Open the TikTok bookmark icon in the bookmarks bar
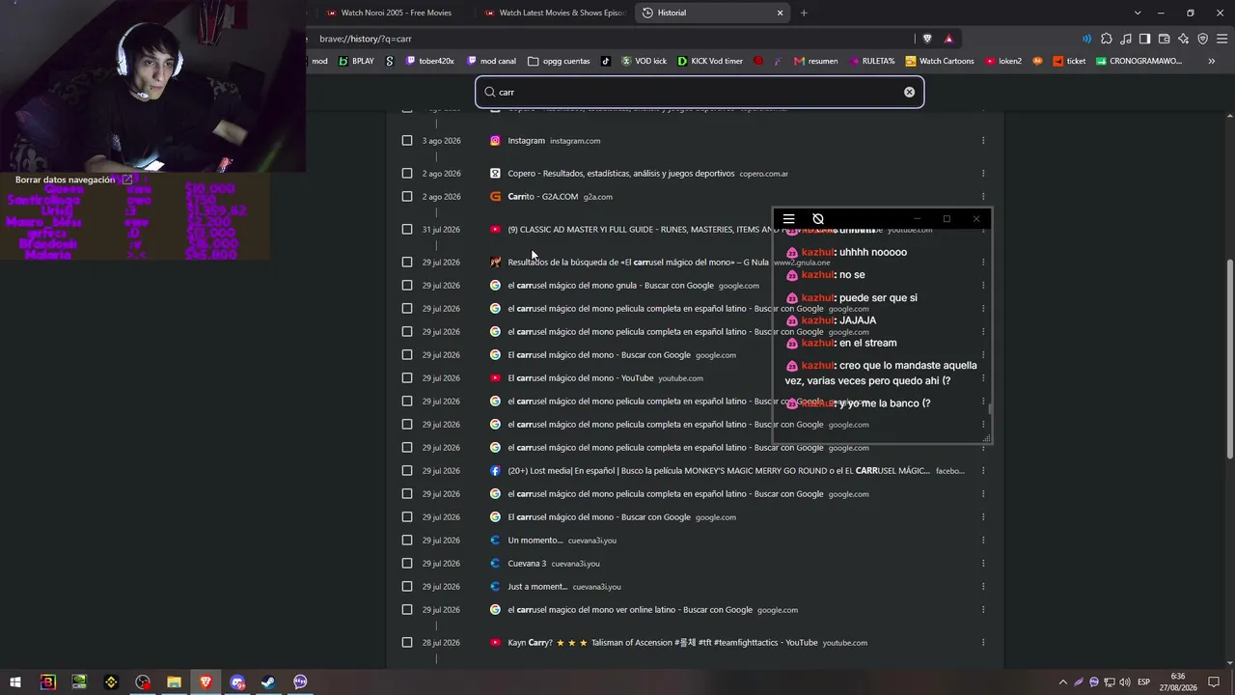This screenshot has height=695, width=1235. (605, 61)
